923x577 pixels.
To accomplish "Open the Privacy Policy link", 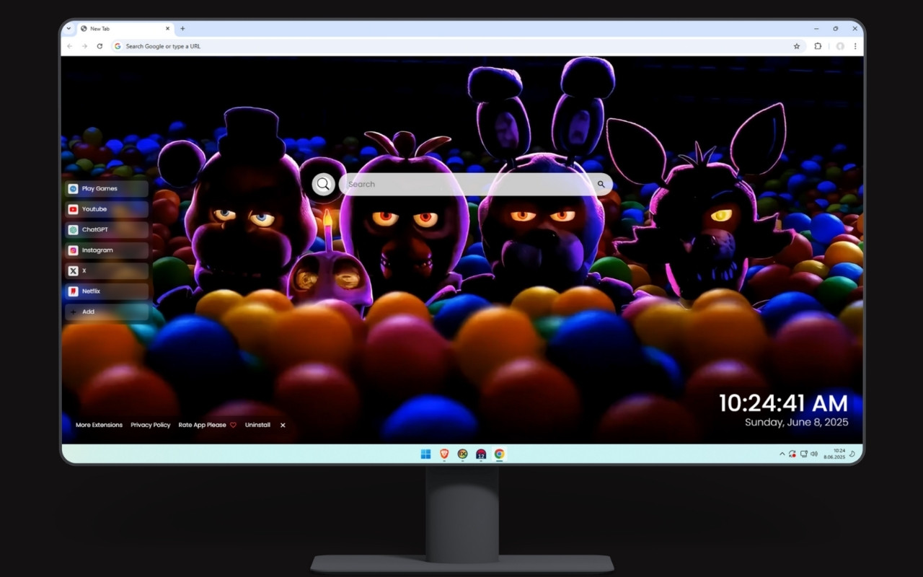I will 151,425.
